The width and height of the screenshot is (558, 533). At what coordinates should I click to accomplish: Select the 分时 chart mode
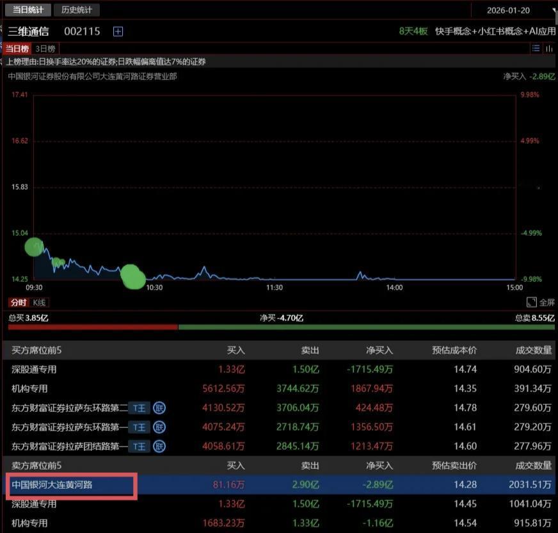(x=19, y=302)
